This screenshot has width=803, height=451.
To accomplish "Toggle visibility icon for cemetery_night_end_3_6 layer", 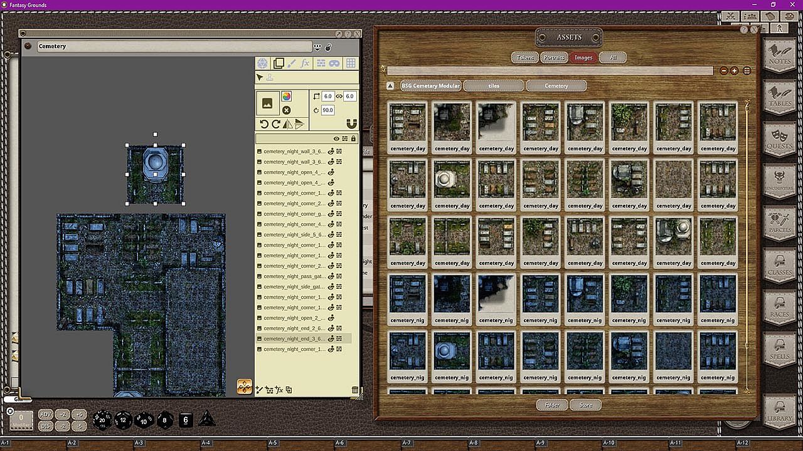I will [x=331, y=339].
